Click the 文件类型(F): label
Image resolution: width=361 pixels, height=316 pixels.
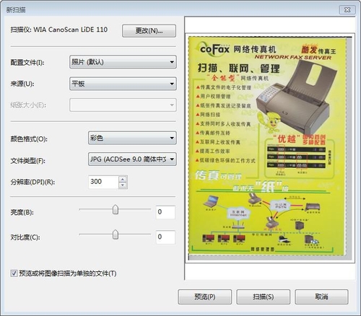pyautogui.click(x=27, y=161)
